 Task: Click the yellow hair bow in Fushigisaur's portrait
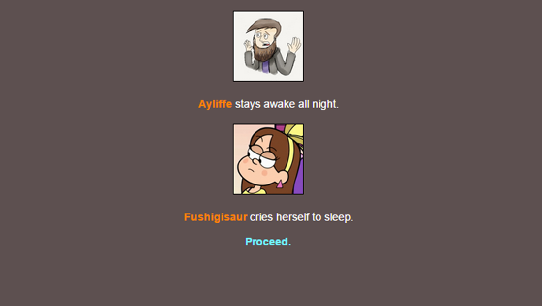pyautogui.click(x=294, y=132)
